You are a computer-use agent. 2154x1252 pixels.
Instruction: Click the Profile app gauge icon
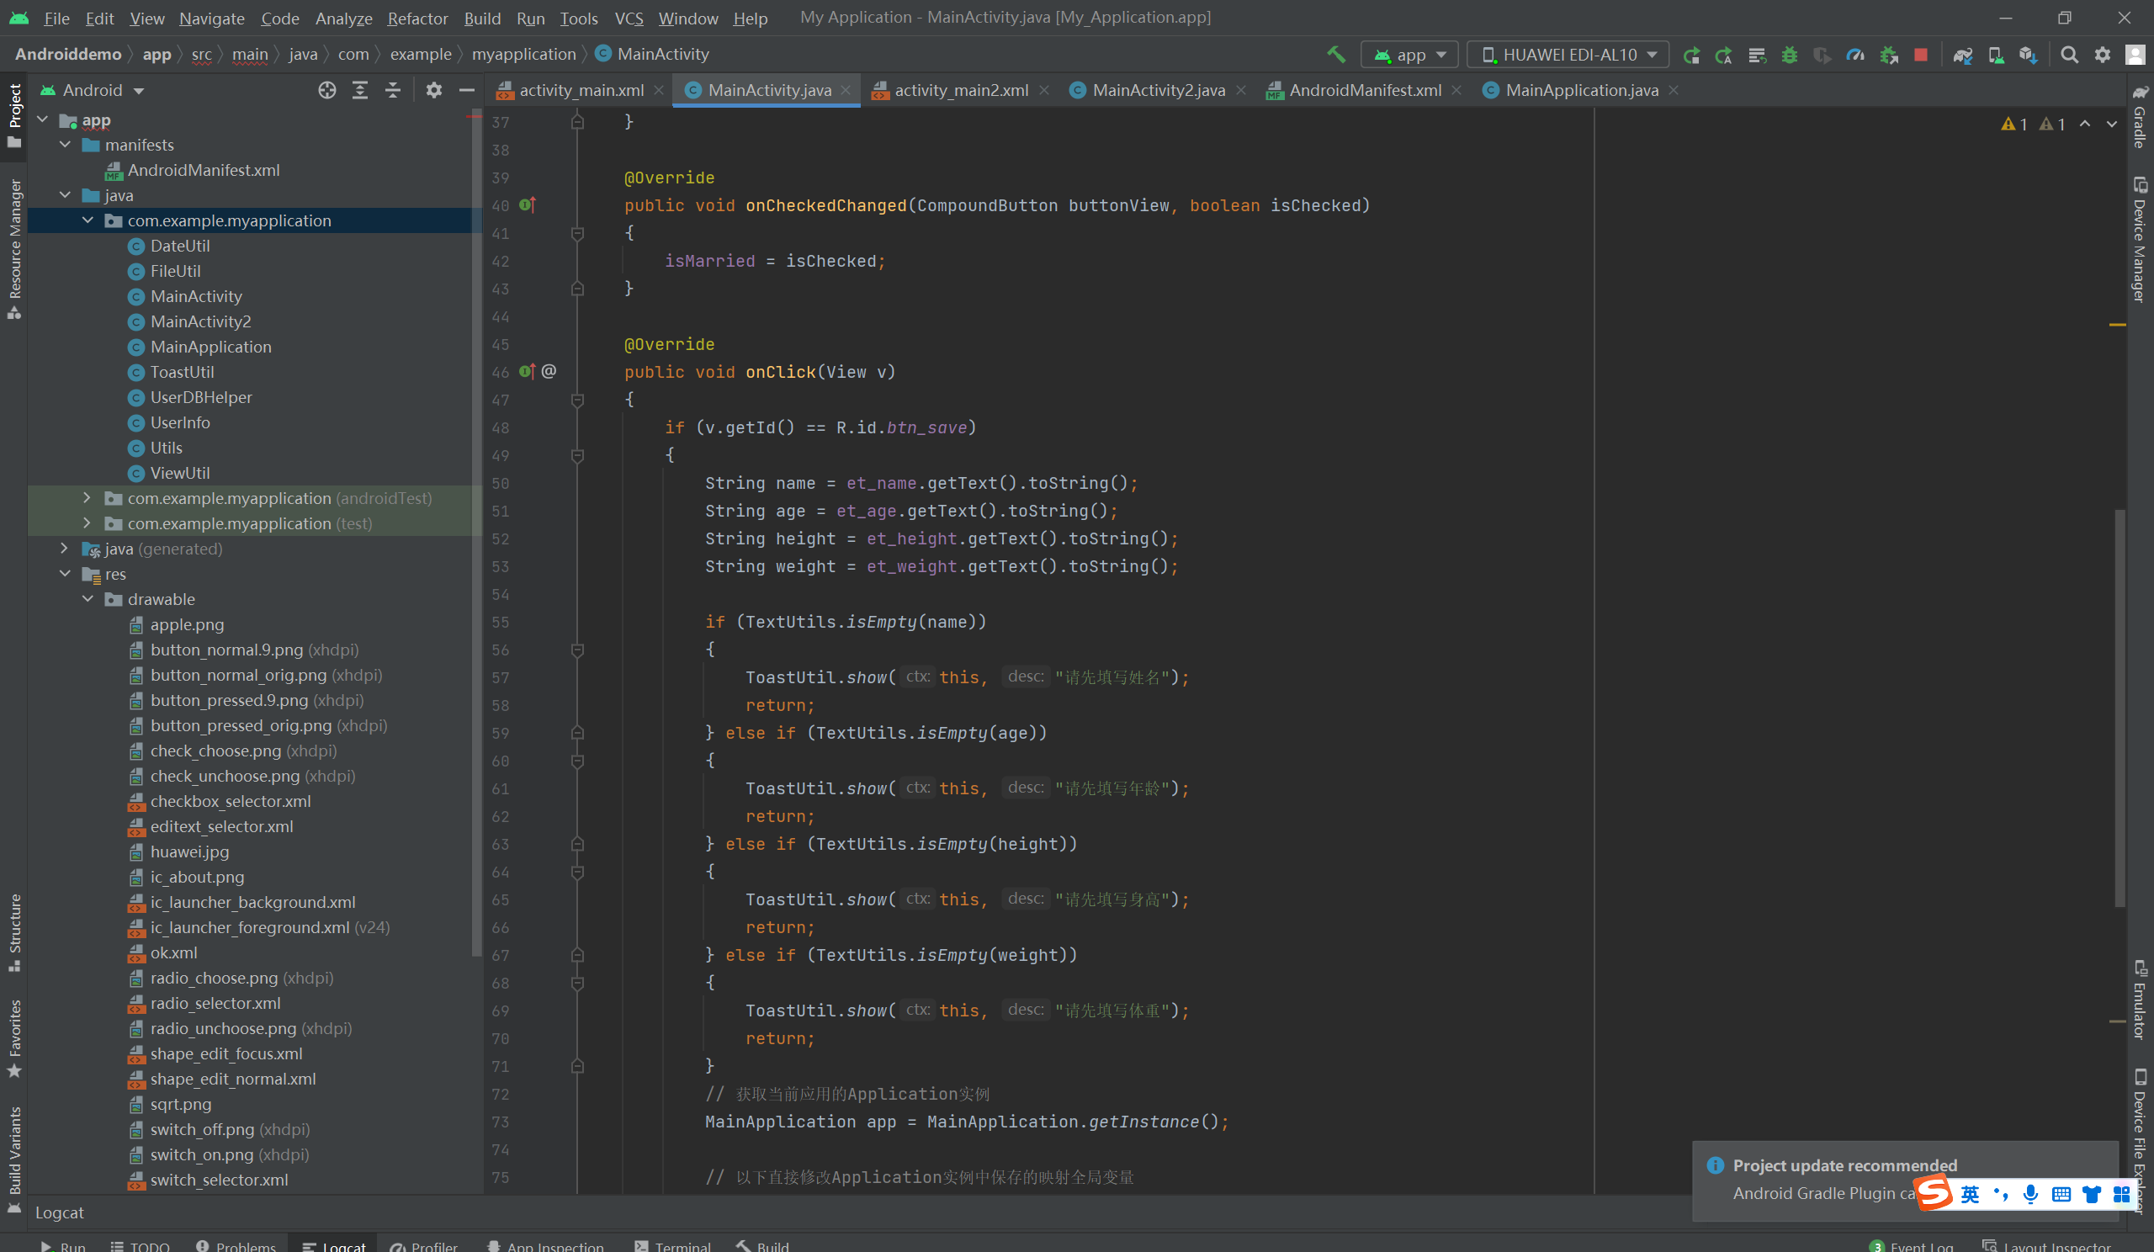click(x=1854, y=55)
